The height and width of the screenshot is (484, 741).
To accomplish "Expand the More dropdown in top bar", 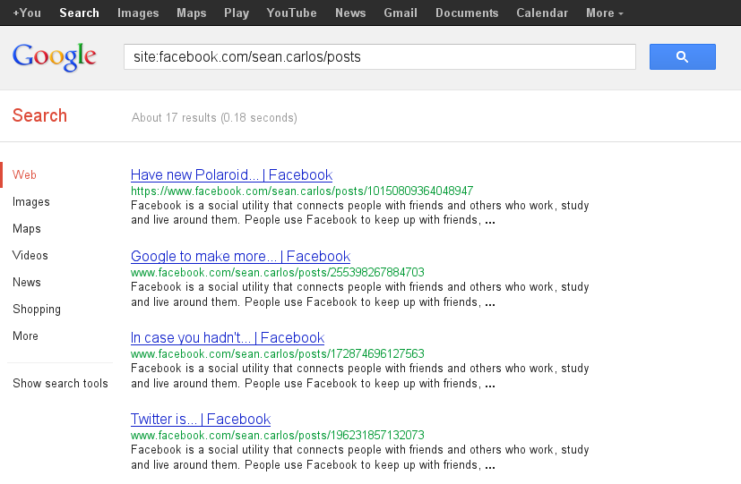I will click(605, 13).
